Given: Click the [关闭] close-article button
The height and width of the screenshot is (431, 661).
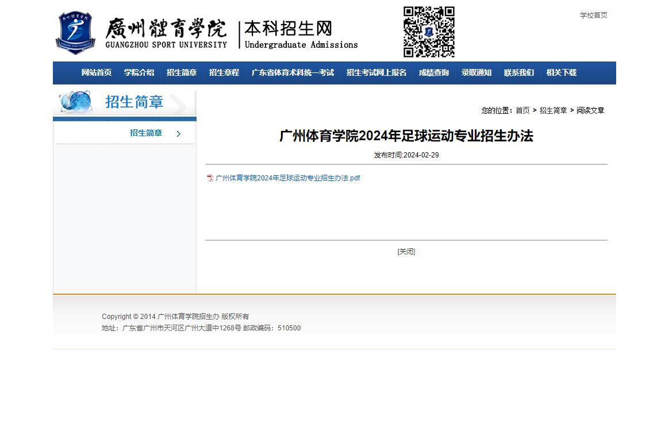Looking at the screenshot, I should [406, 251].
